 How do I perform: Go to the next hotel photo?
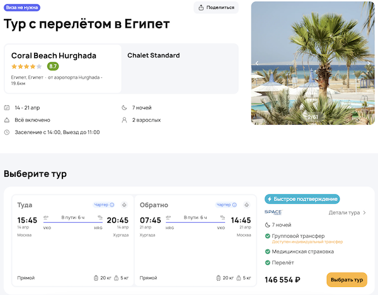[369, 63]
